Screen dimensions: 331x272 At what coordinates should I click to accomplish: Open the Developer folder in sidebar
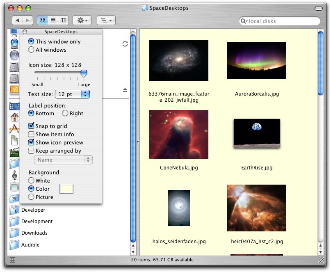click(33, 210)
